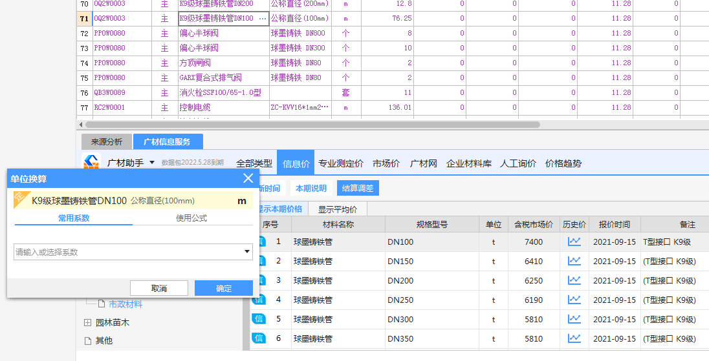Switch to 显示平均价 tab
The image size is (709, 361).
pos(337,209)
